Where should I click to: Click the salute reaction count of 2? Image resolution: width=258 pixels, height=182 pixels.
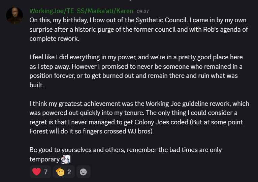click(x=69, y=172)
